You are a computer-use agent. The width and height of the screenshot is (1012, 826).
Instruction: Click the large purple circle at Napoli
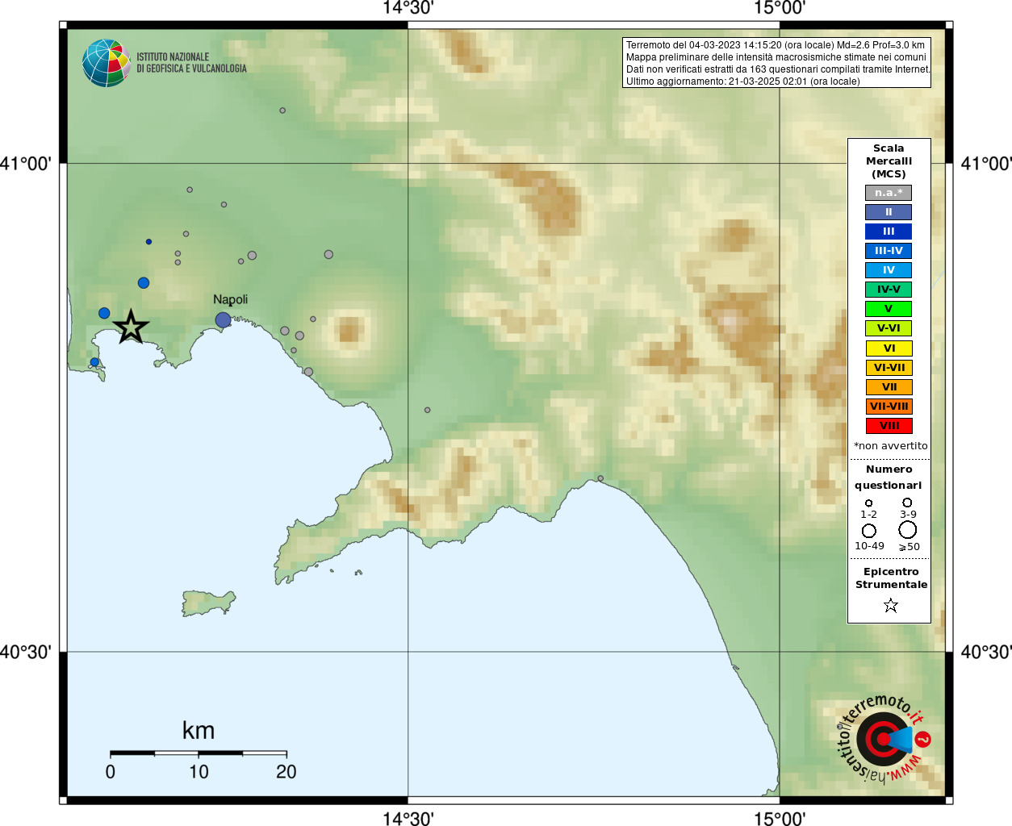pyautogui.click(x=223, y=320)
